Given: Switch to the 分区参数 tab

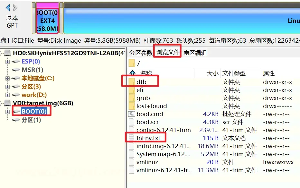Looking at the screenshot, I should [141, 53].
